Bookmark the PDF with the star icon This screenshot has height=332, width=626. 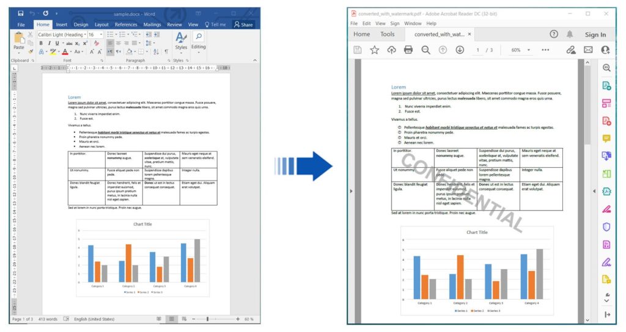pos(374,50)
